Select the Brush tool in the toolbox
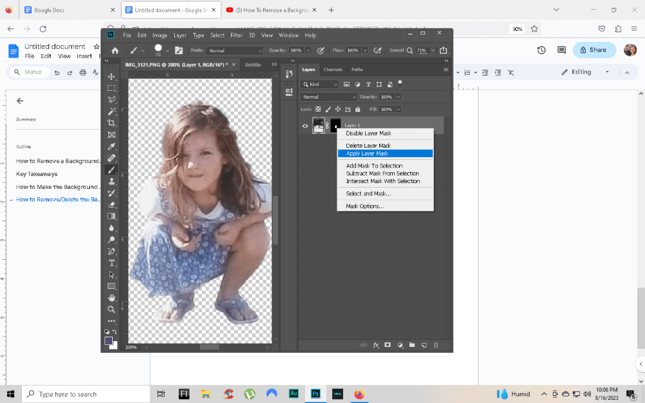Screen dimensions: 645x403 (112, 170)
